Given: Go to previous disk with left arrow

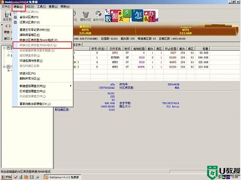Looking at the screenshot, I should click(6, 26).
